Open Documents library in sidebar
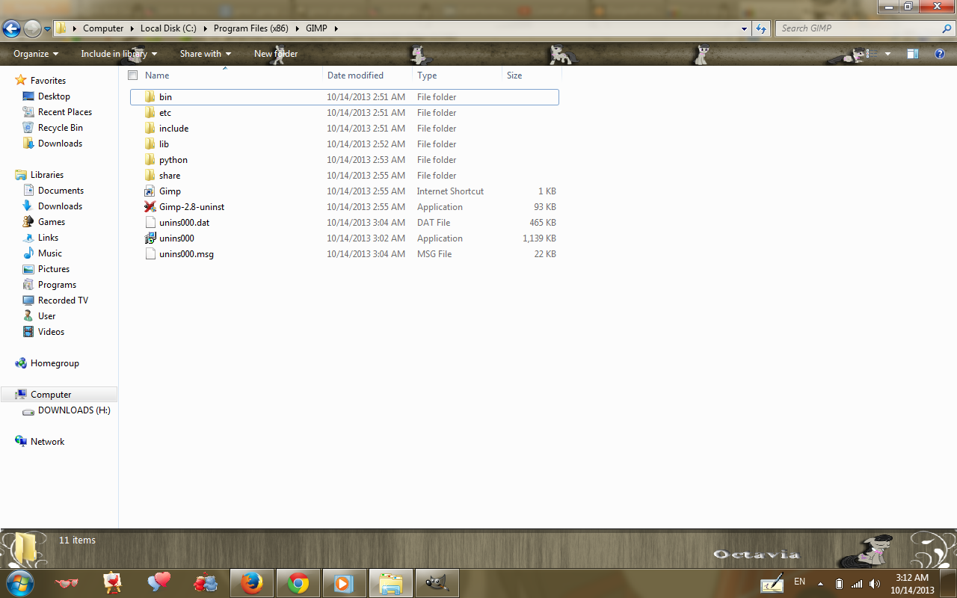 [x=61, y=191]
